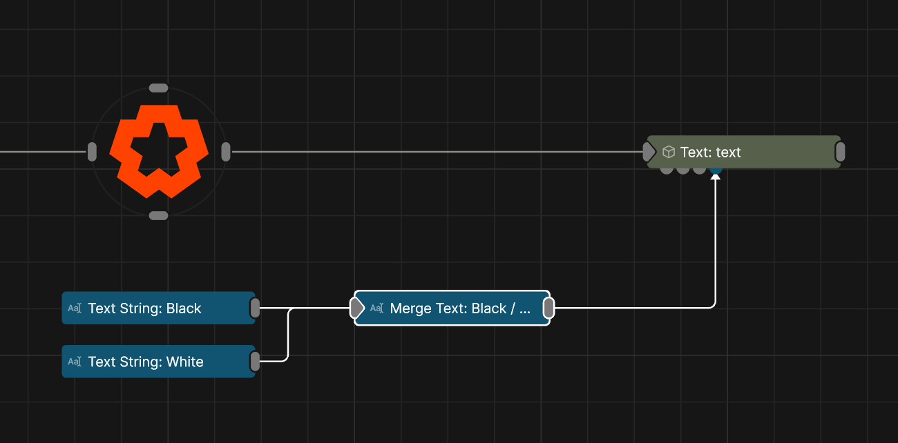Viewport: 898px width, 443px height.
Task: Click the root node's right output port
Action: tap(226, 152)
